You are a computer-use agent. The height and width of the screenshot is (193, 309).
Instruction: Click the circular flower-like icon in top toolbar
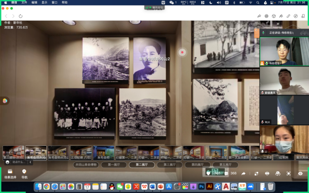tap(267, 16)
